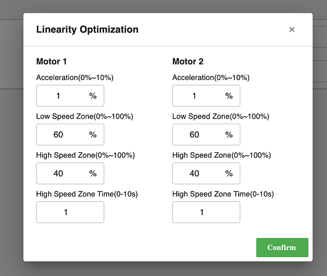Click Motor 1 High Speed Zone field
327x276 pixels.
70,173
